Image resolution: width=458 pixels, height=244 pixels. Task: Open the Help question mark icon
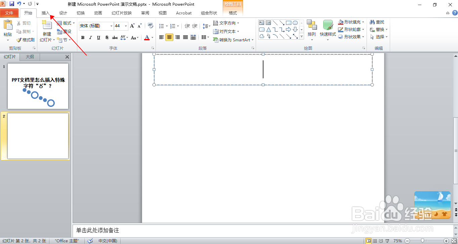pos(455,13)
